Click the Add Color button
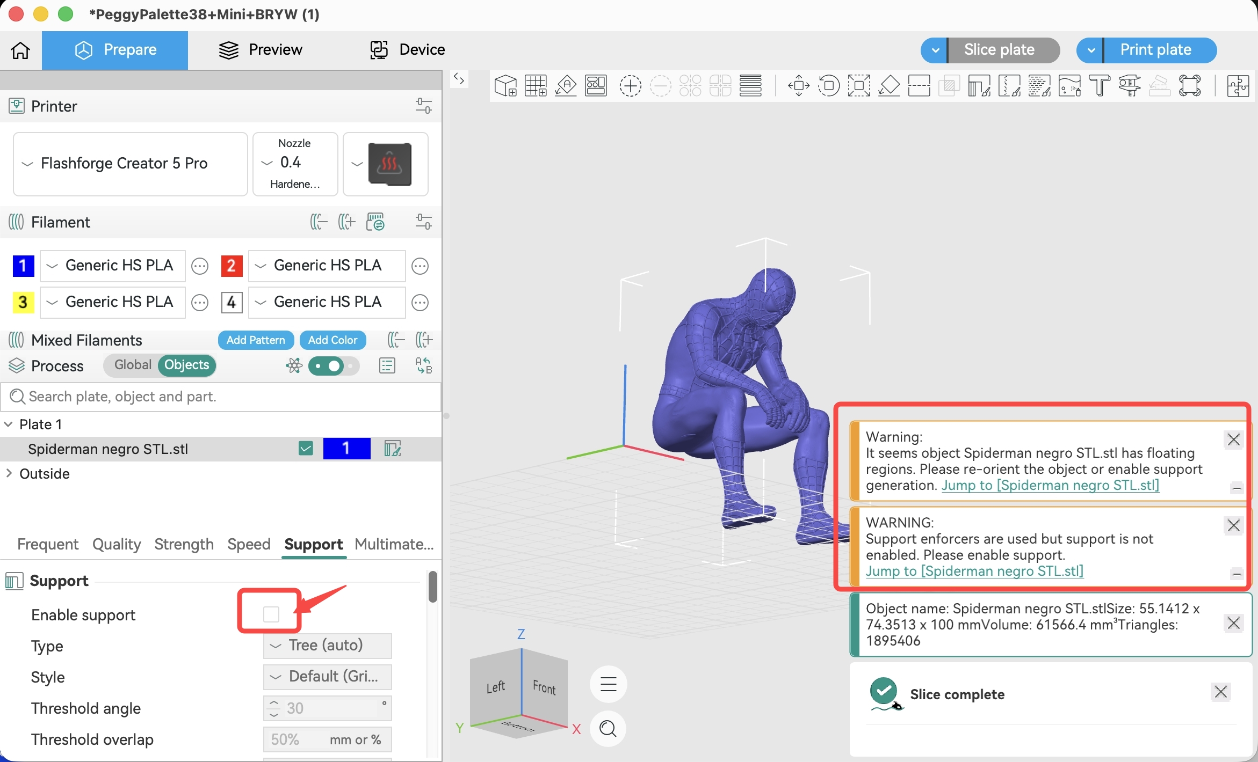The width and height of the screenshot is (1258, 762). [332, 340]
